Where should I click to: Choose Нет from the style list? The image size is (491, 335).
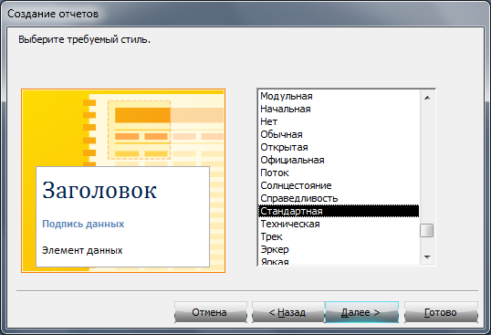point(339,121)
